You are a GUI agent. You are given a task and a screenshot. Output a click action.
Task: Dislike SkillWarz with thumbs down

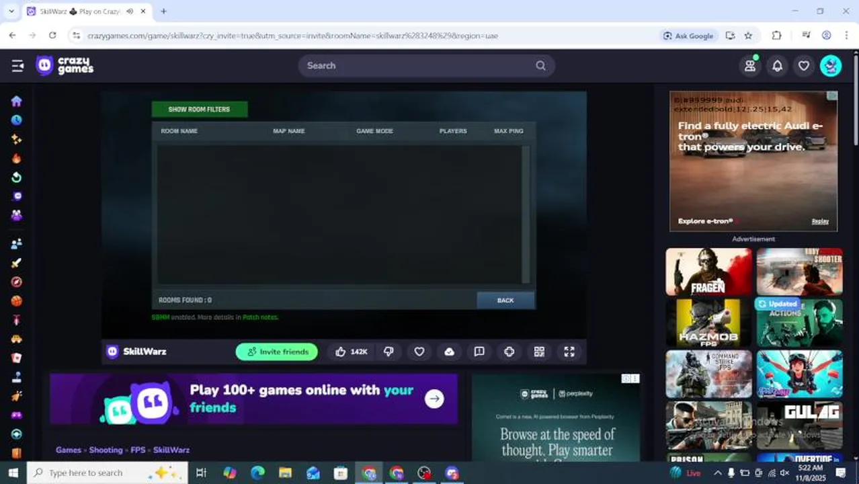tap(388, 352)
